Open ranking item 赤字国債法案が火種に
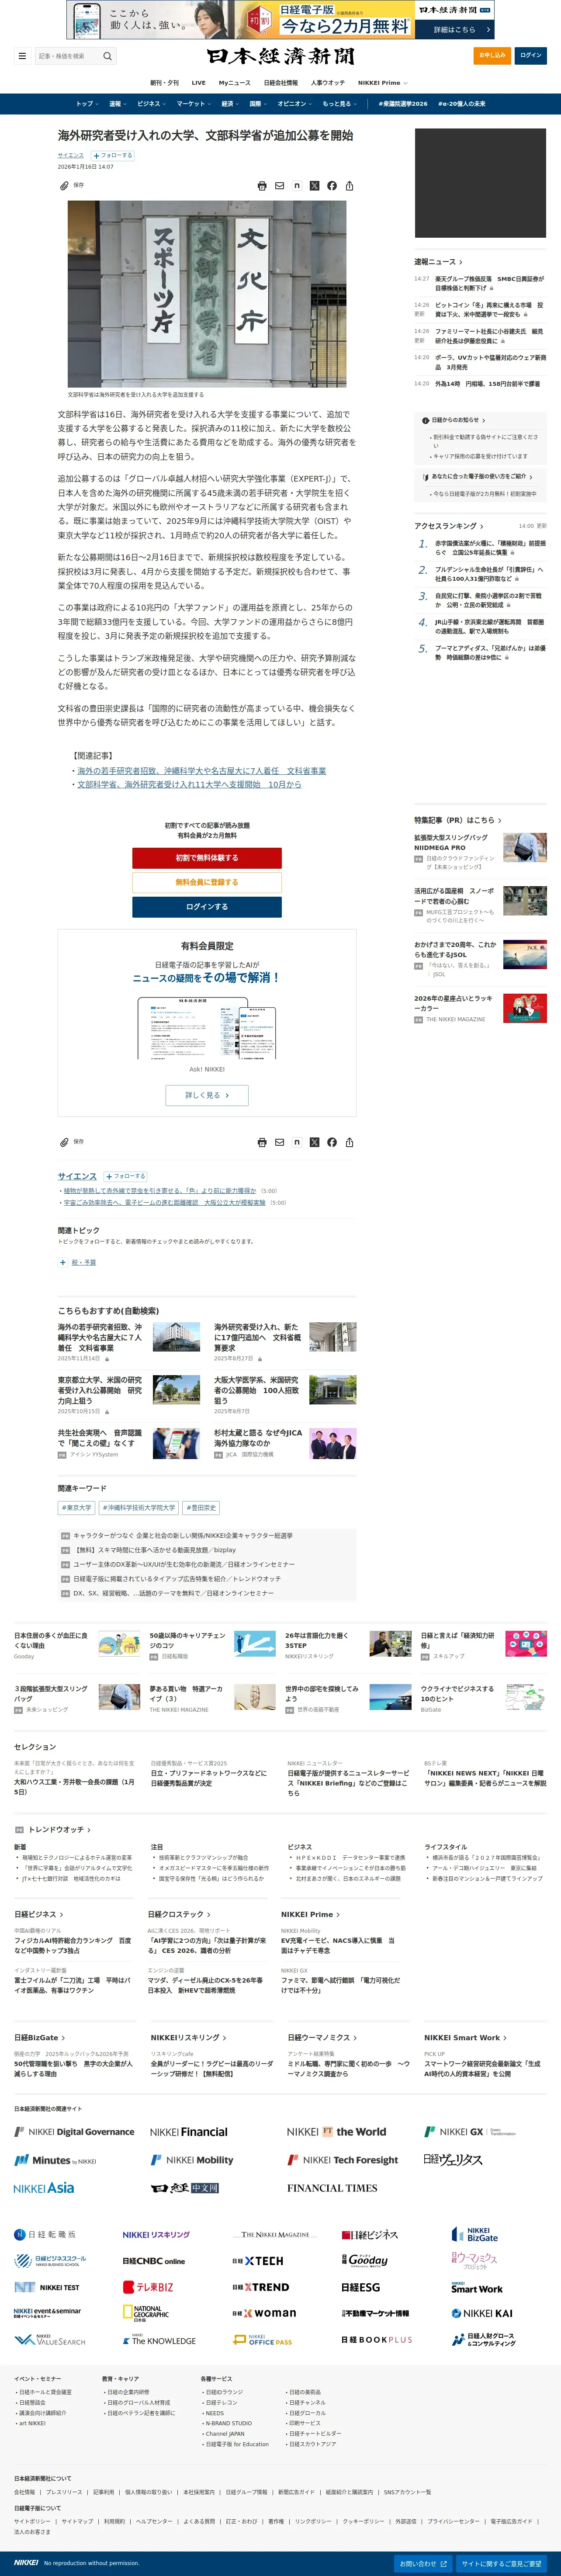 tap(490, 548)
